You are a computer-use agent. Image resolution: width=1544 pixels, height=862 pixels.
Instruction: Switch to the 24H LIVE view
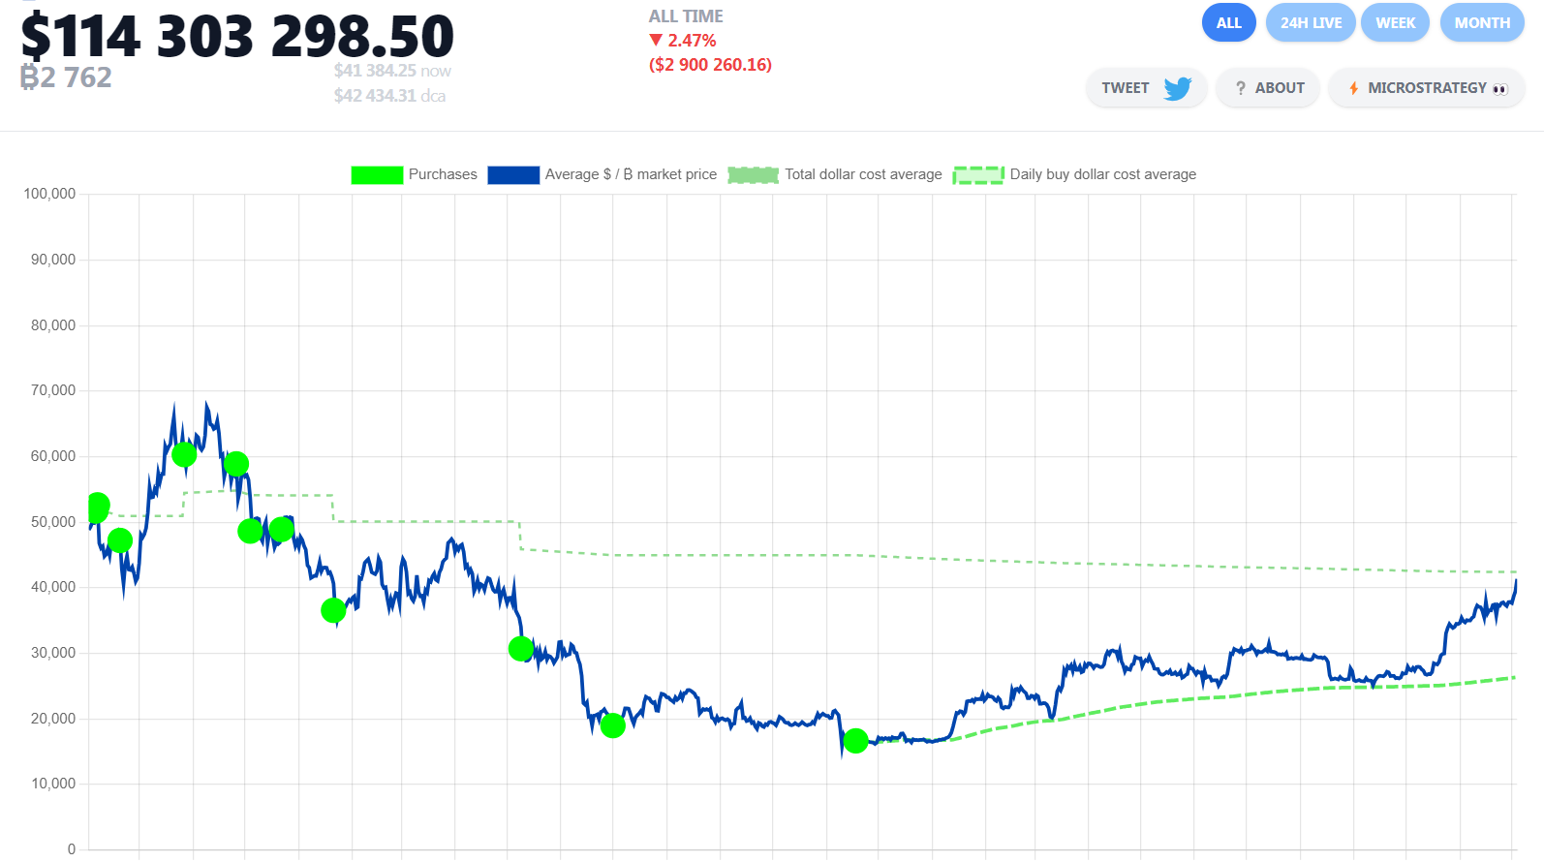point(1311,23)
